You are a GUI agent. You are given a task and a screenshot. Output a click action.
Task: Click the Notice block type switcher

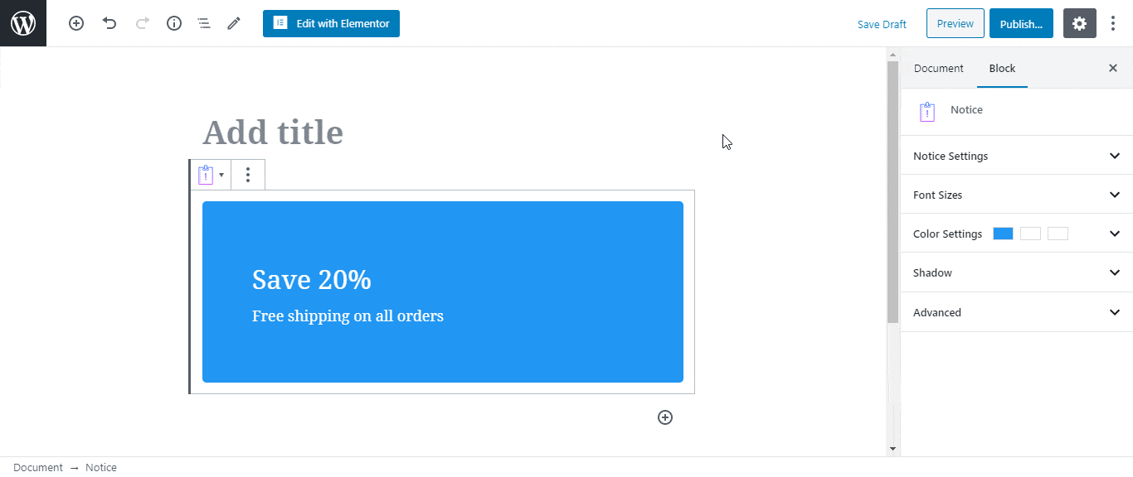click(x=211, y=175)
